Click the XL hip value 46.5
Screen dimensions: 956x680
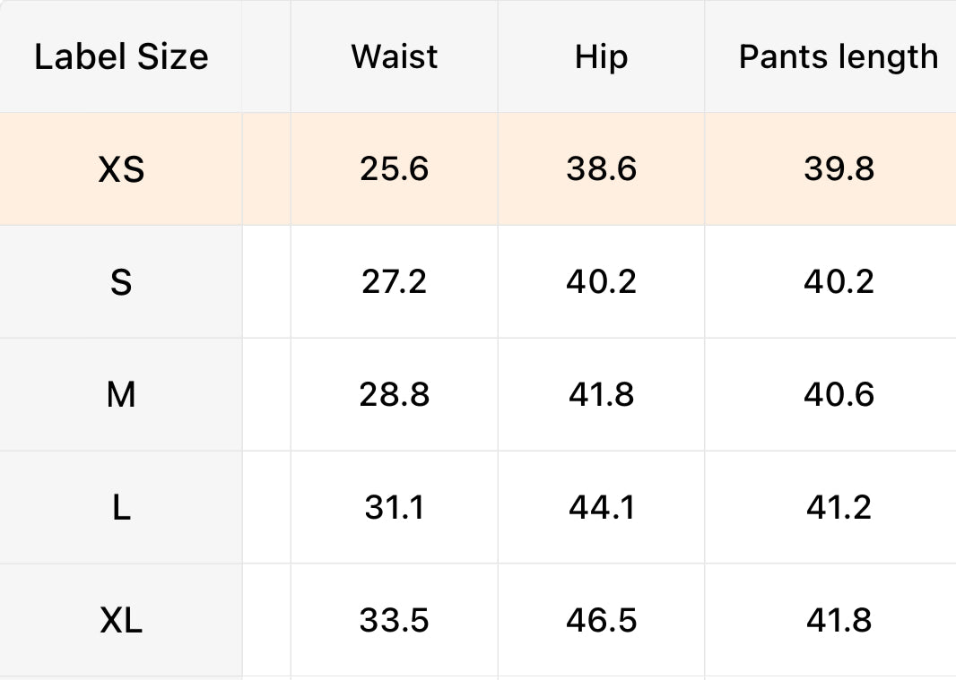[x=601, y=620]
